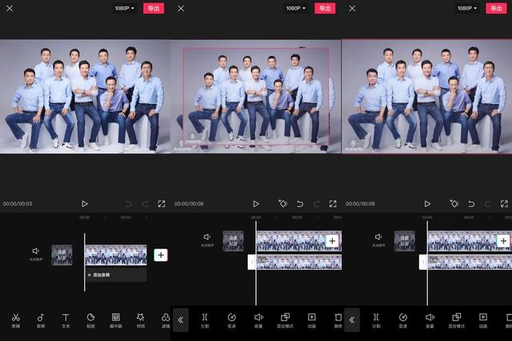Open the 特效 effects star tool

[141, 320]
